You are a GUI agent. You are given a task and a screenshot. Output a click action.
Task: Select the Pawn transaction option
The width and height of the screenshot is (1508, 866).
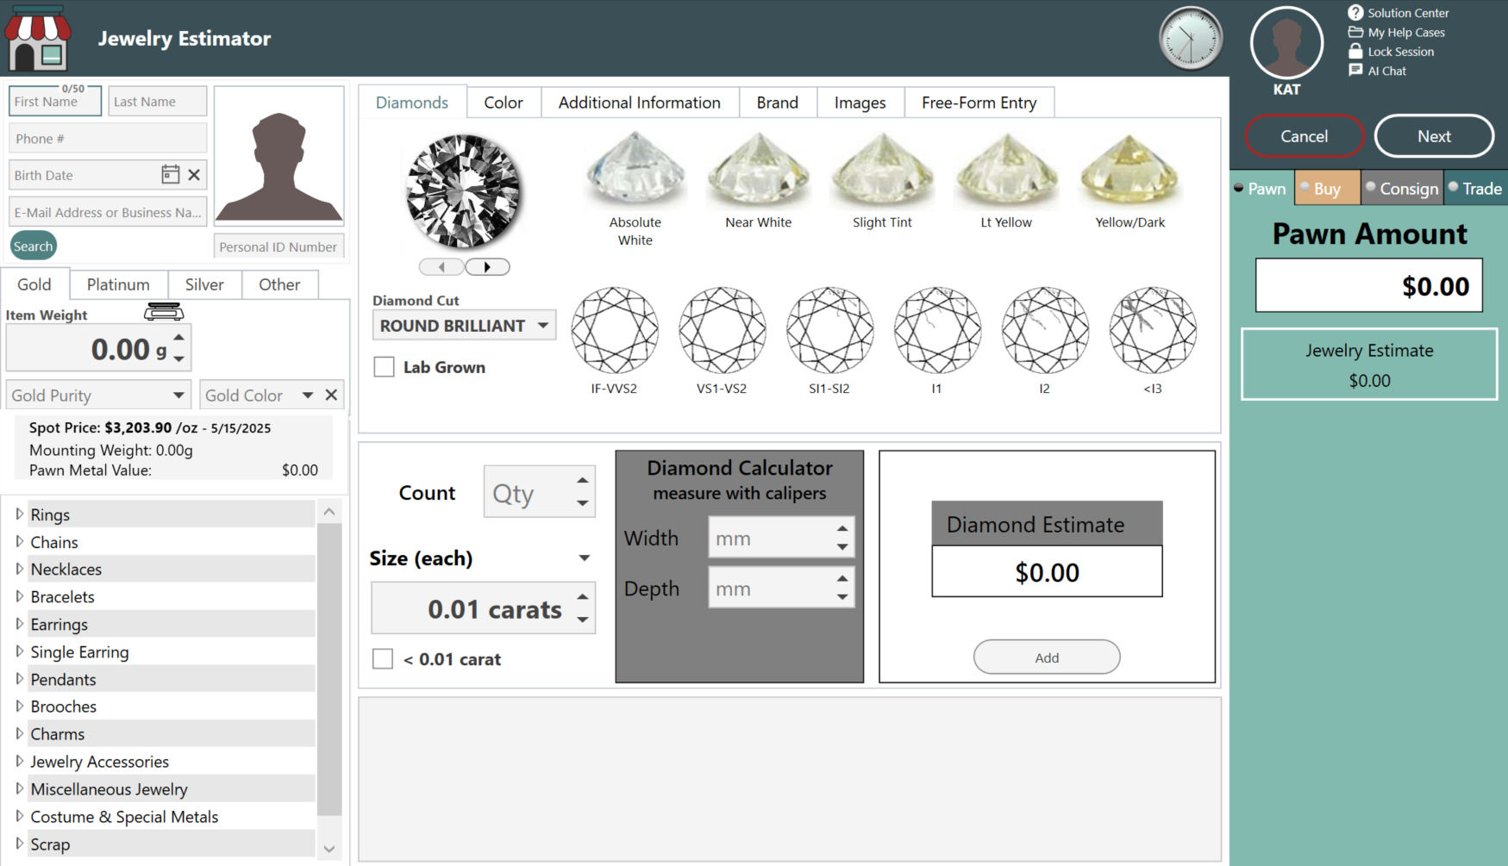pos(1262,189)
